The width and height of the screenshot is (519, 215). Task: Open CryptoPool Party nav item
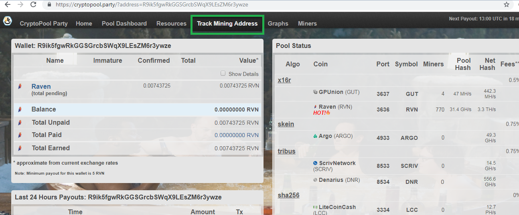pyautogui.click(x=44, y=24)
